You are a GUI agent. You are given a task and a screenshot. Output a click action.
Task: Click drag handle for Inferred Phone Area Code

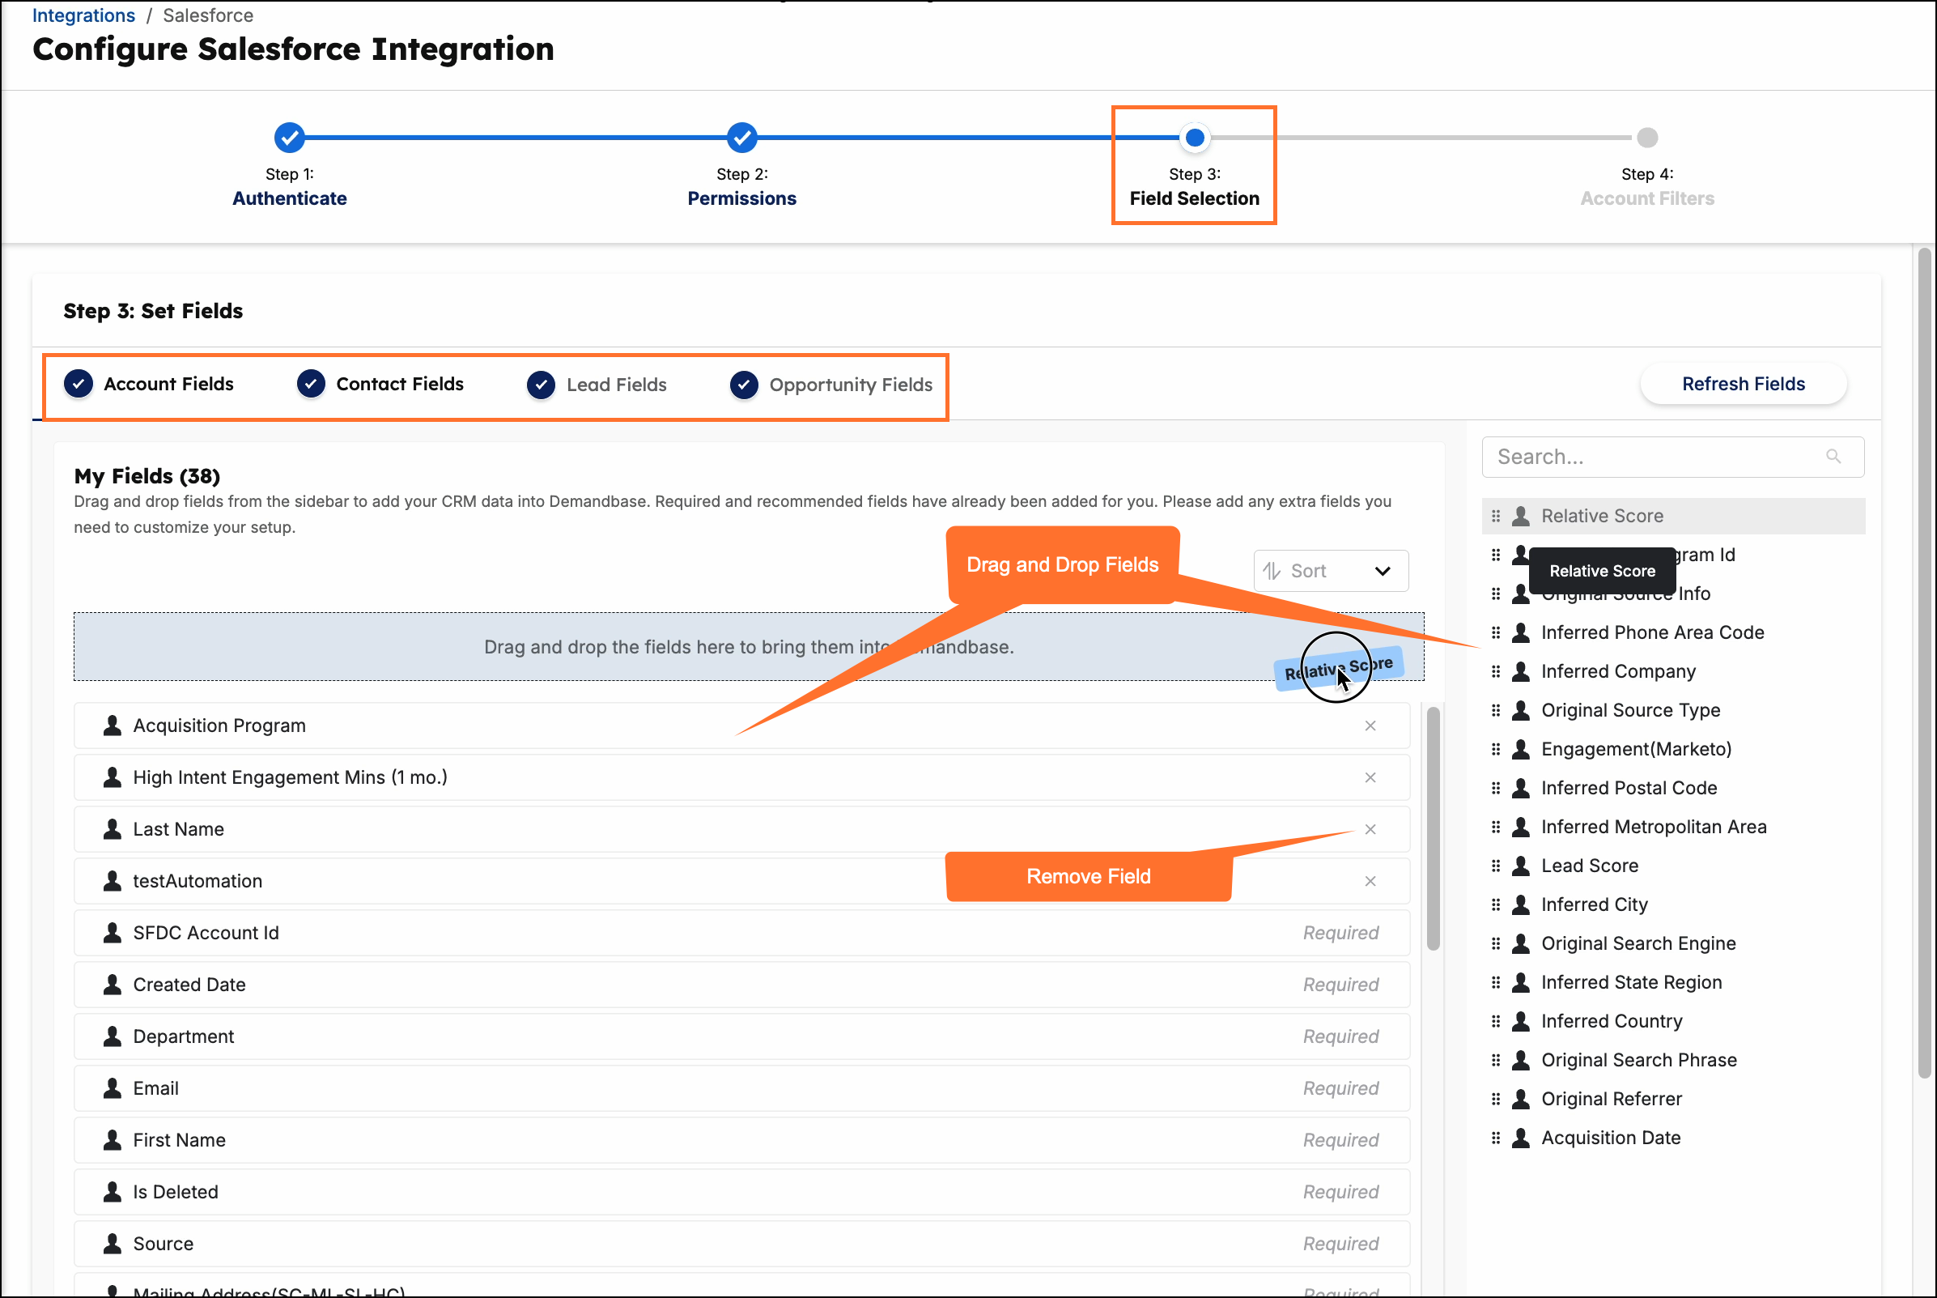pyautogui.click(x=1495, y=632)
